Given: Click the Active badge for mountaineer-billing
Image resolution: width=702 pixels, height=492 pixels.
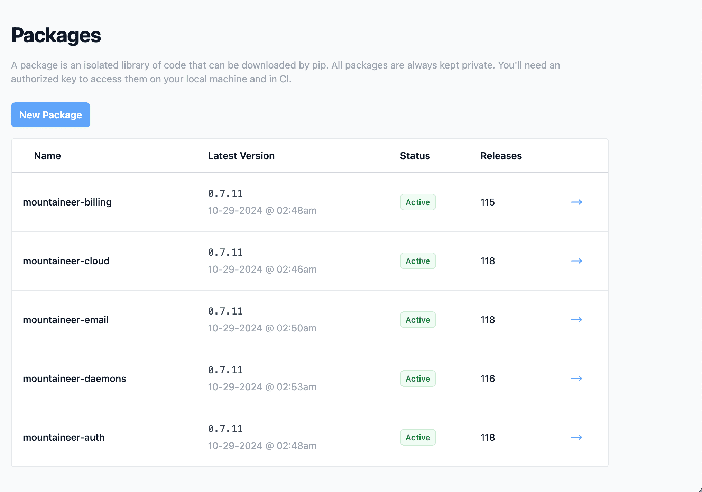Looking at the screenshot, I should click(x=418, y=202).
